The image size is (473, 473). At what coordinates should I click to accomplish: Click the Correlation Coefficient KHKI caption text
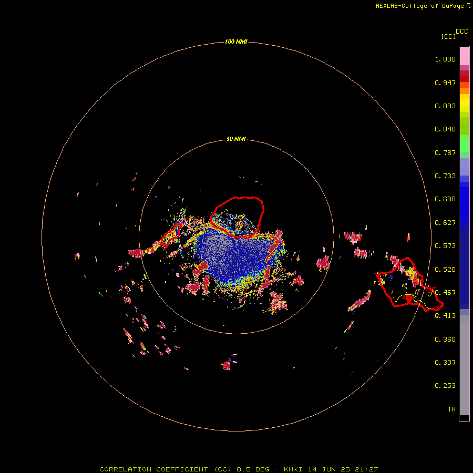[x=239, y=469]
